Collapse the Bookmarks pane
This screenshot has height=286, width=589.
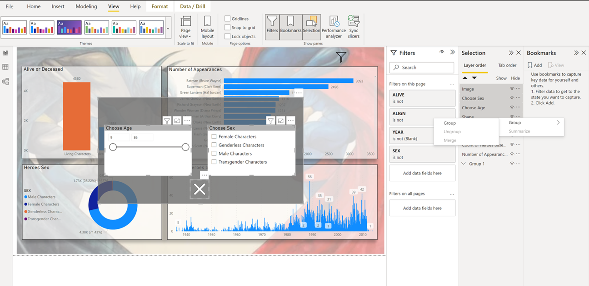pos(576,53)
